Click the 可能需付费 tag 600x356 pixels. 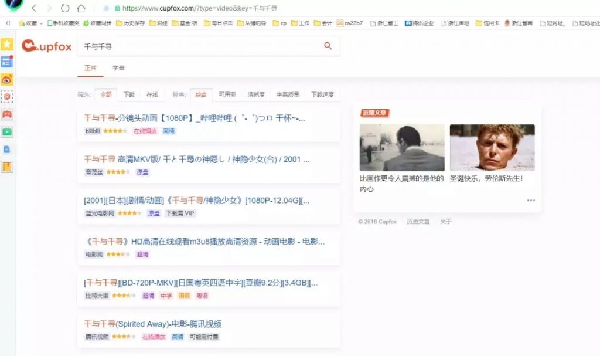(204, 337)
